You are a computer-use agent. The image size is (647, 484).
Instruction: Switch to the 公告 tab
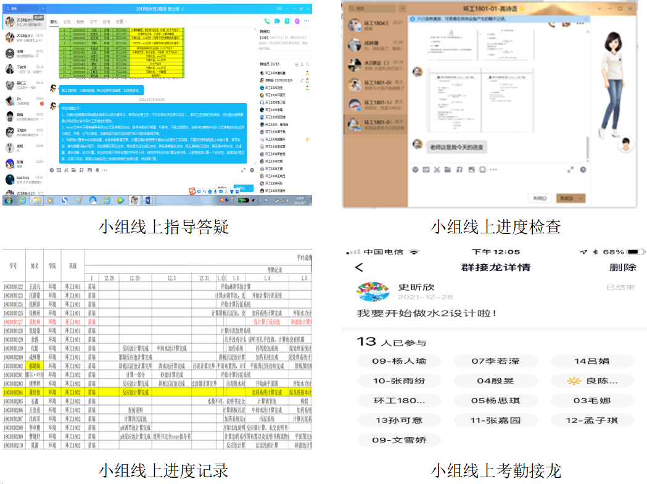67,22
